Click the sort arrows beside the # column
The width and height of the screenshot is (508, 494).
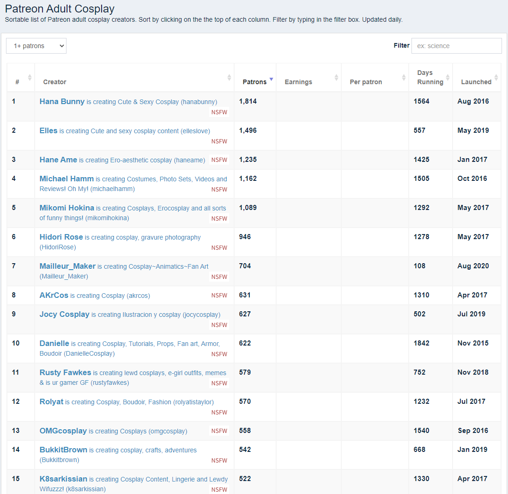pos(30,78)
